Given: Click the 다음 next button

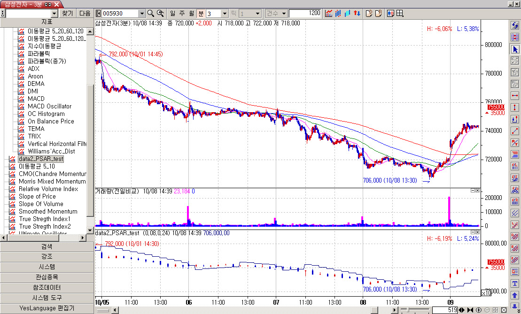Looking at the screenshot, I should pyautogui.click(x=85, y=14).
